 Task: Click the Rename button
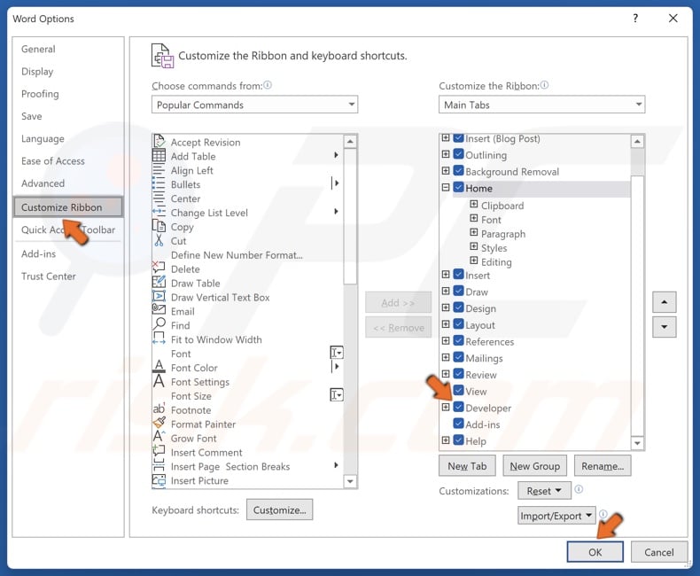[x=603, y=466]
